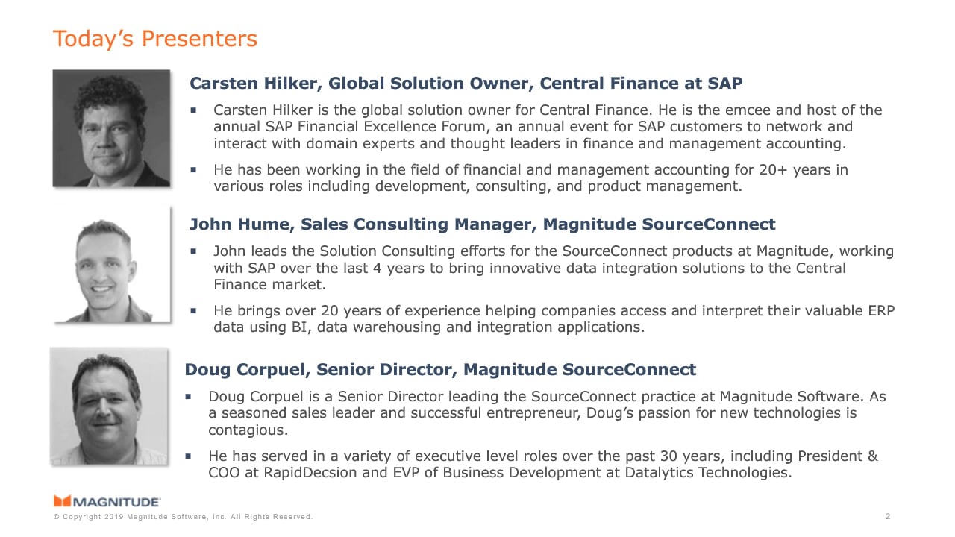This screenshot has width=955, height=537.
Task: Click Carsten Hilker, Global Solution Owner heading
Action: (466, 83)
